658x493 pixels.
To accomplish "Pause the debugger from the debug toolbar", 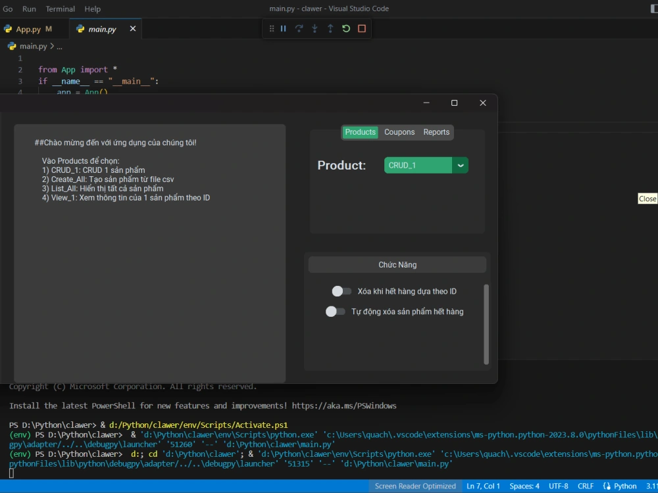I will [x=283, y=28].
